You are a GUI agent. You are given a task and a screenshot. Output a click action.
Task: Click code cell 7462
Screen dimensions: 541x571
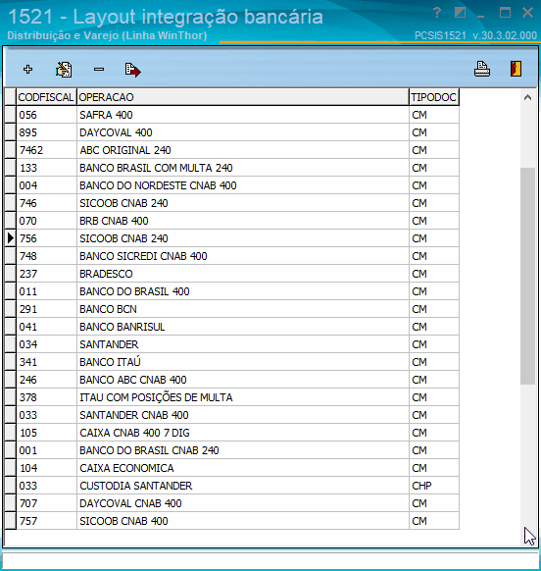coord(46,150)
